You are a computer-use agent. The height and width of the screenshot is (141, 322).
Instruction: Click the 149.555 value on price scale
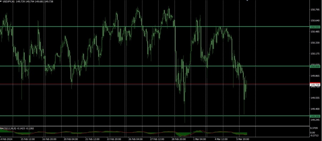315,98
